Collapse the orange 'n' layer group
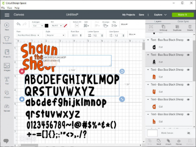 [x=148, y=70]
